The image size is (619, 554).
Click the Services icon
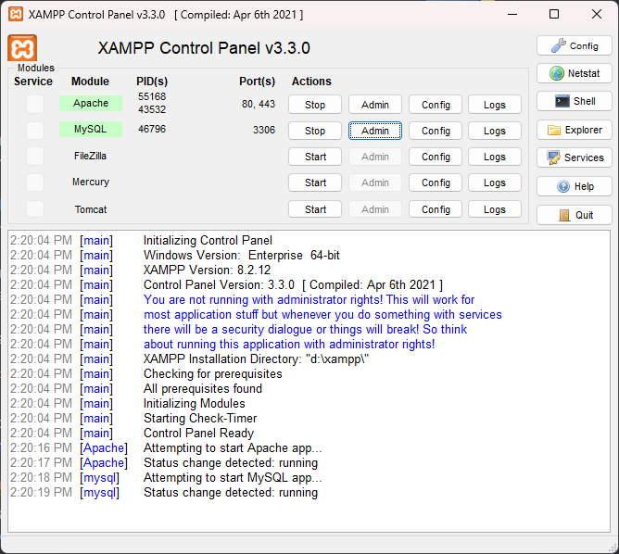point(553,157)
